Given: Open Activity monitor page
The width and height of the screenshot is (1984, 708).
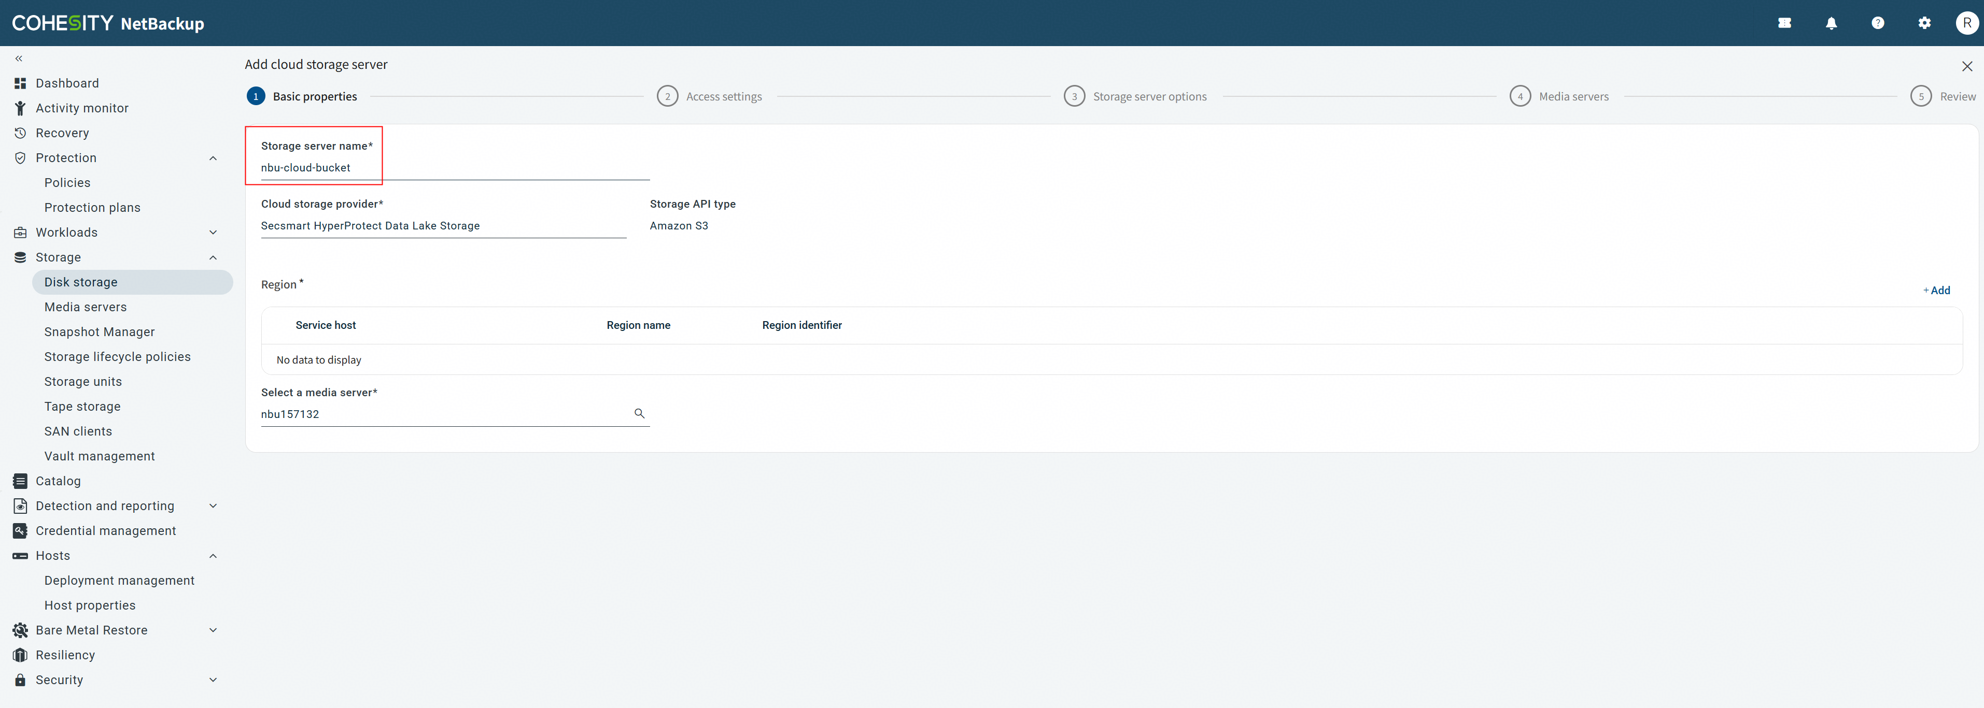Looking at the screenshot, I should pos(81,109).
